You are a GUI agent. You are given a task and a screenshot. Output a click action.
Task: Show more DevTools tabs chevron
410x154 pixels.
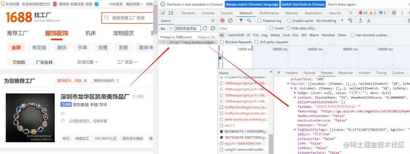(351, 13)
